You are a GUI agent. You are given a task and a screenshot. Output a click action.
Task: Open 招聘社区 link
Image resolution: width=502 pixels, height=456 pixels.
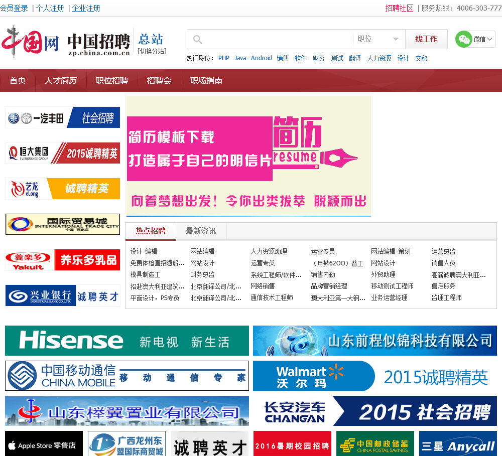pyautogui.click(x=399, y=8)
